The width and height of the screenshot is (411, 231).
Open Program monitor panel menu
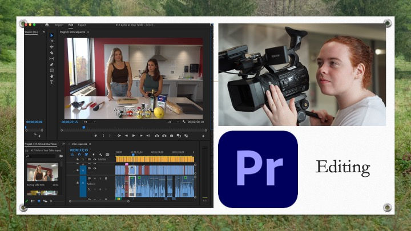click(x=88, y=32)
